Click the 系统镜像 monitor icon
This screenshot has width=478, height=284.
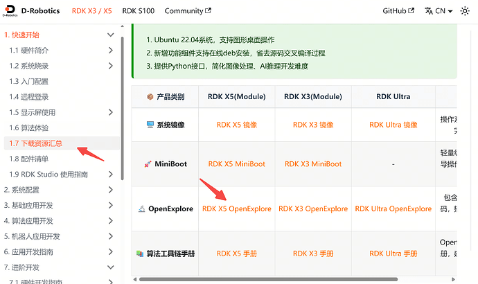click(150, 125)
